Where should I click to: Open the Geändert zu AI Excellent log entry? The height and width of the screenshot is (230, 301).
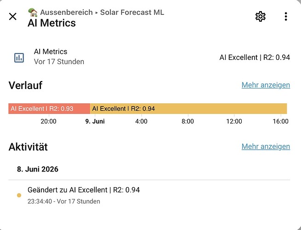pos(84,195)
